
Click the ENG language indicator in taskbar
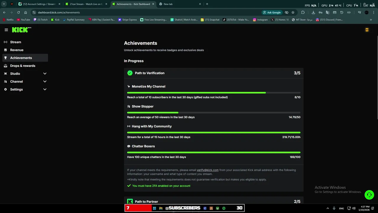tap(341, 208)
